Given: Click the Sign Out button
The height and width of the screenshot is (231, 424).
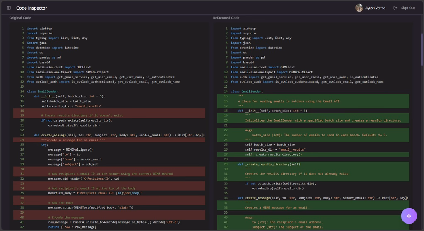Looking at the screenshot, I should tap(404, 8).
